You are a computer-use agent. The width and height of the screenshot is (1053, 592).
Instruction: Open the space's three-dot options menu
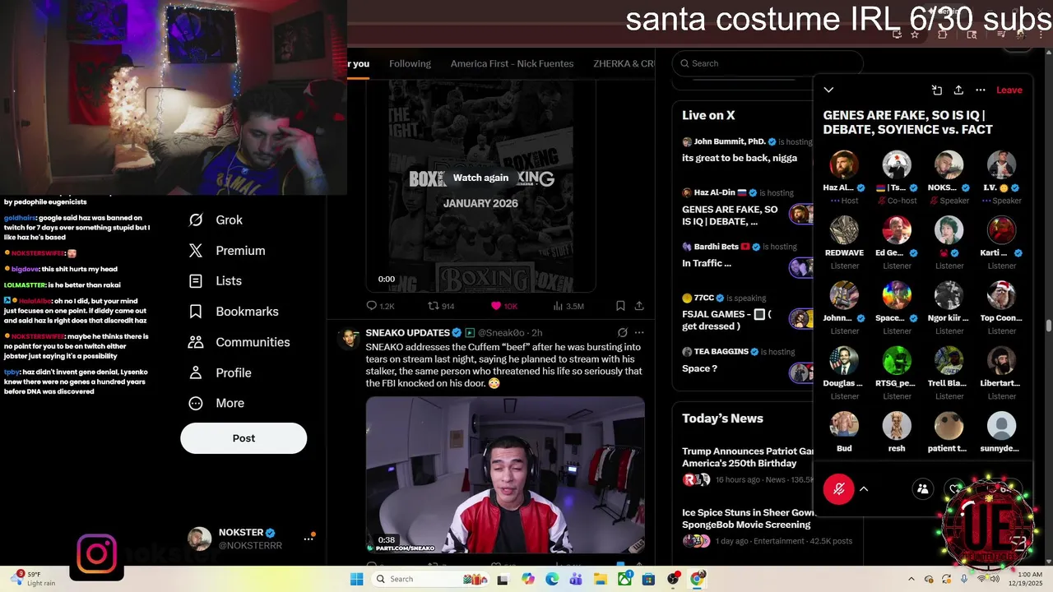point(981,90)
